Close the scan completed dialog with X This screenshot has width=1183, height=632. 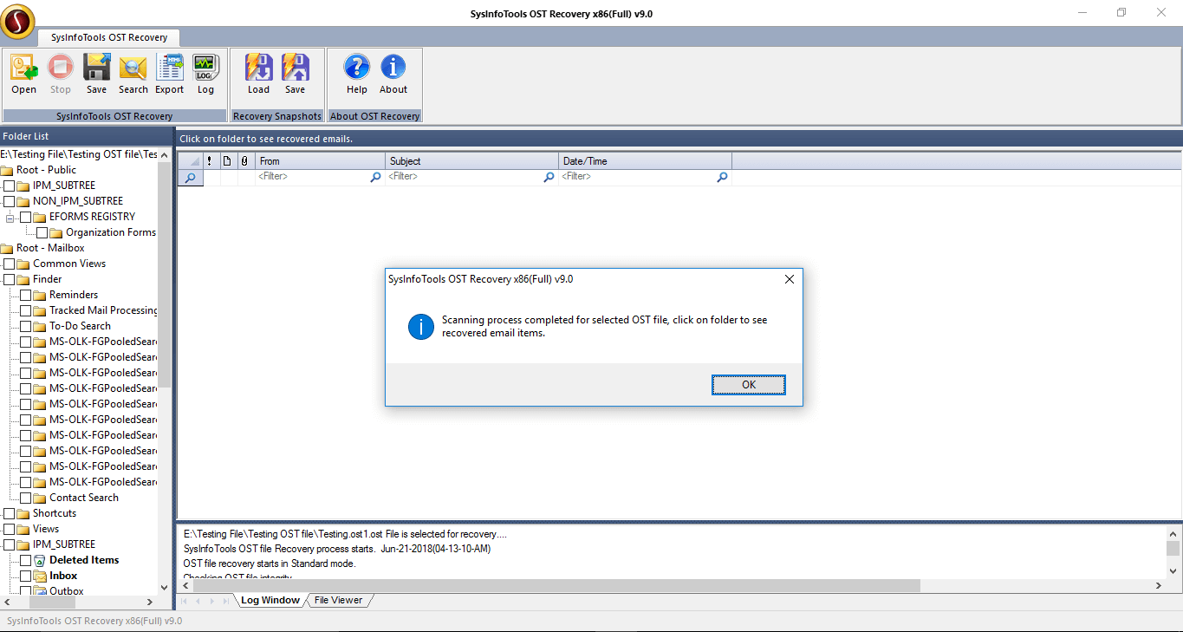[789, 279]
